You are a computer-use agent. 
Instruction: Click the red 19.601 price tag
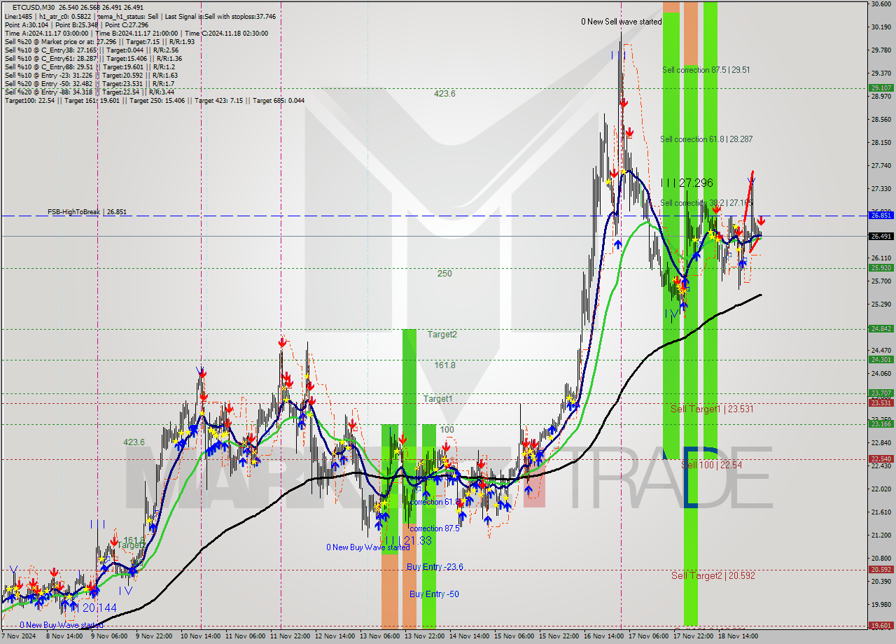[881, 626]
